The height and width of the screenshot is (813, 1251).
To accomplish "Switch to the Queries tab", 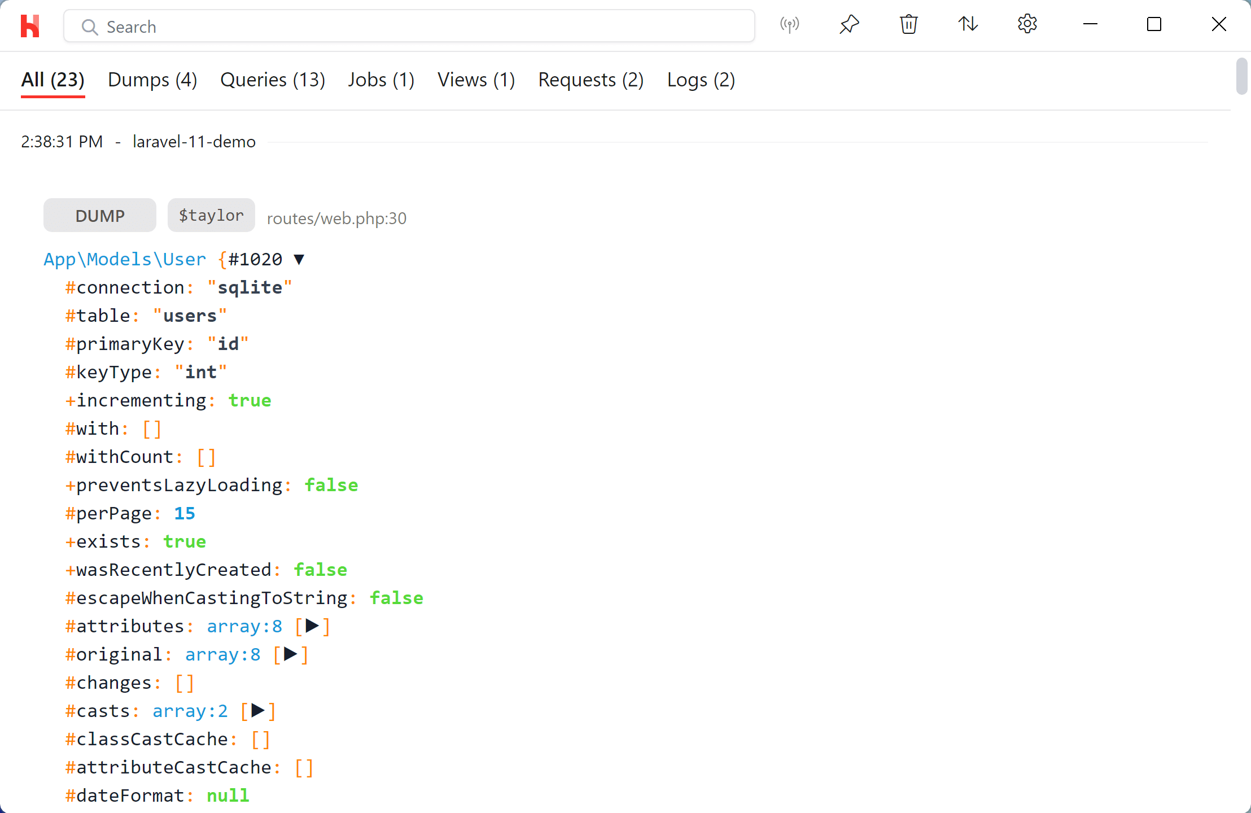I will click(x=273, y=80).
